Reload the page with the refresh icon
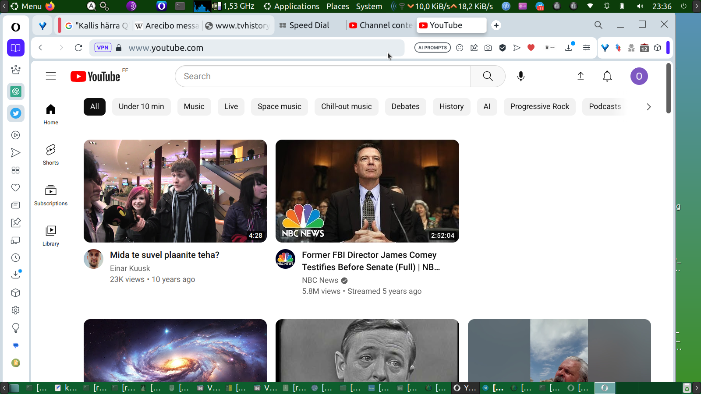 pyautogui.click(x=78, y=48)
